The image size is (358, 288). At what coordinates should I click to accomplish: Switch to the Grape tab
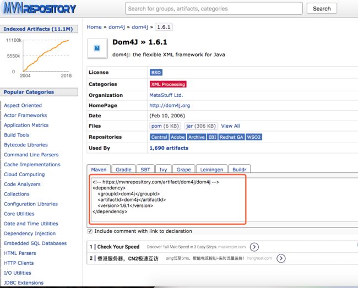183,170
